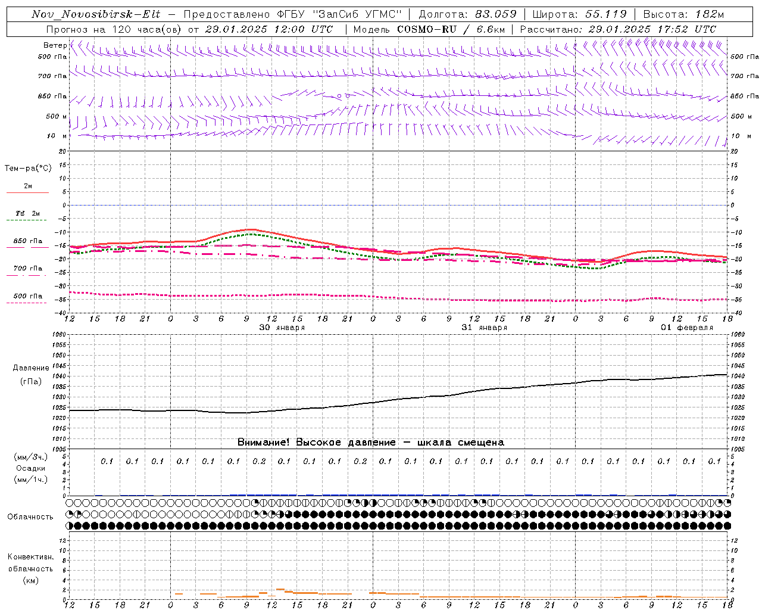Click the Ветер panel label
The width and height of the screenshot is (762, 610).
[x=55, y=45]
